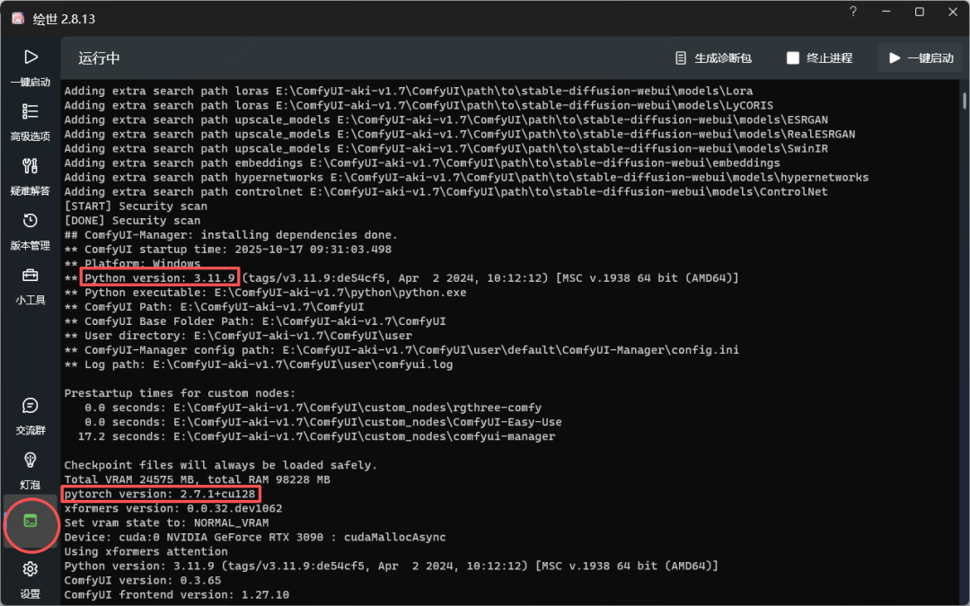Click the 'pytorch version: 2.7.1+cu128' log line
Image resolution: width=970 pixels, height=606 pixels.
tap(160, 494)
